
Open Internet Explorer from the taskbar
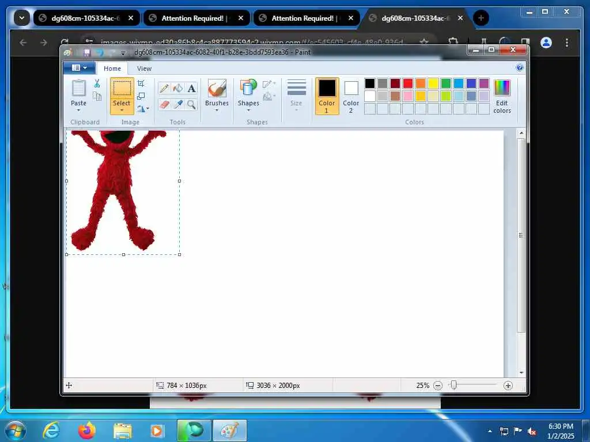click(x=51, y=430)
